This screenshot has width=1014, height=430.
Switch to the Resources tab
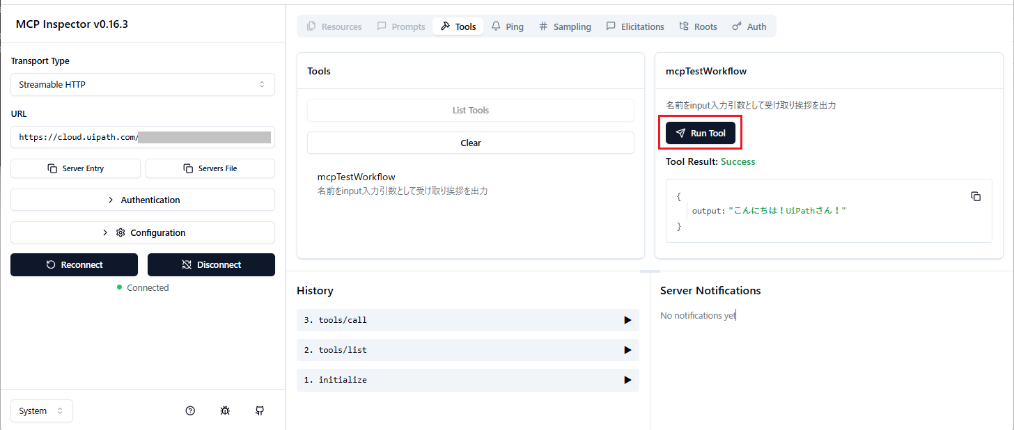(334, 26)
